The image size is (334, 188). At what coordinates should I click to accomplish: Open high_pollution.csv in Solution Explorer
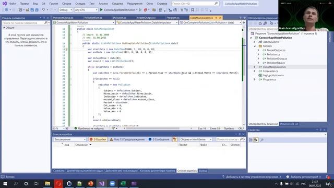pyautogui.click(x=273, y=75)
